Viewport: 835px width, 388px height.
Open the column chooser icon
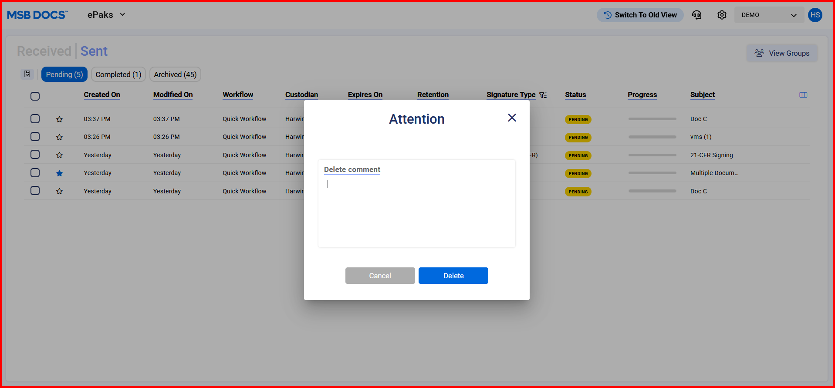[x=803, y=95]
